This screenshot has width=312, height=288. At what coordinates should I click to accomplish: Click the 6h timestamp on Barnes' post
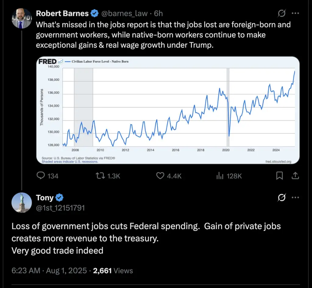158,13
